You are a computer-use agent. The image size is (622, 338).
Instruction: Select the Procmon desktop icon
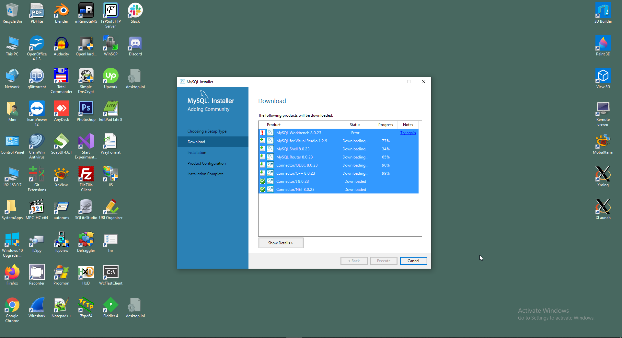(x=62, y=275)
